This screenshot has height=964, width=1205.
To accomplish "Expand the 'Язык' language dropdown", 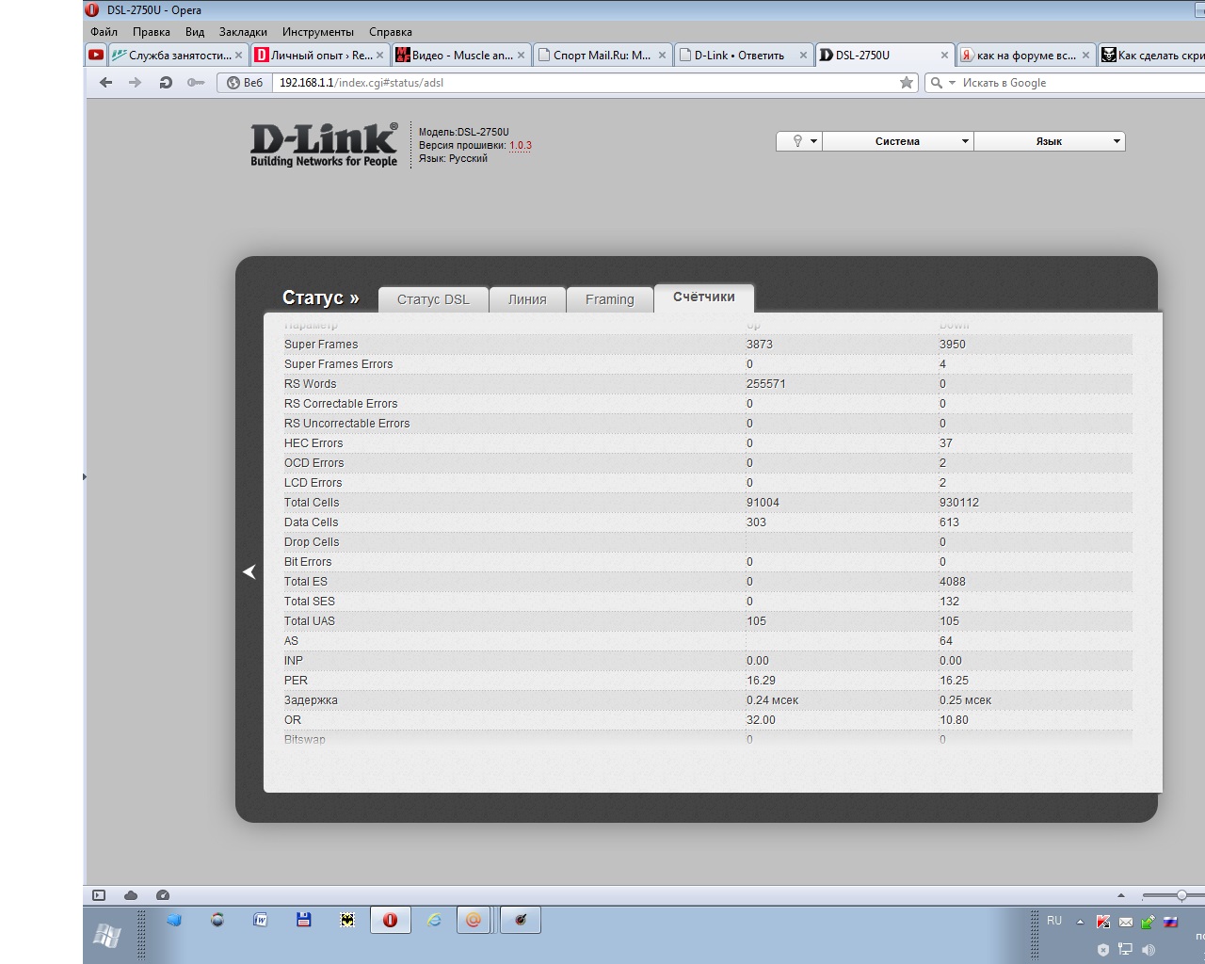I will tap(1050, 141).
